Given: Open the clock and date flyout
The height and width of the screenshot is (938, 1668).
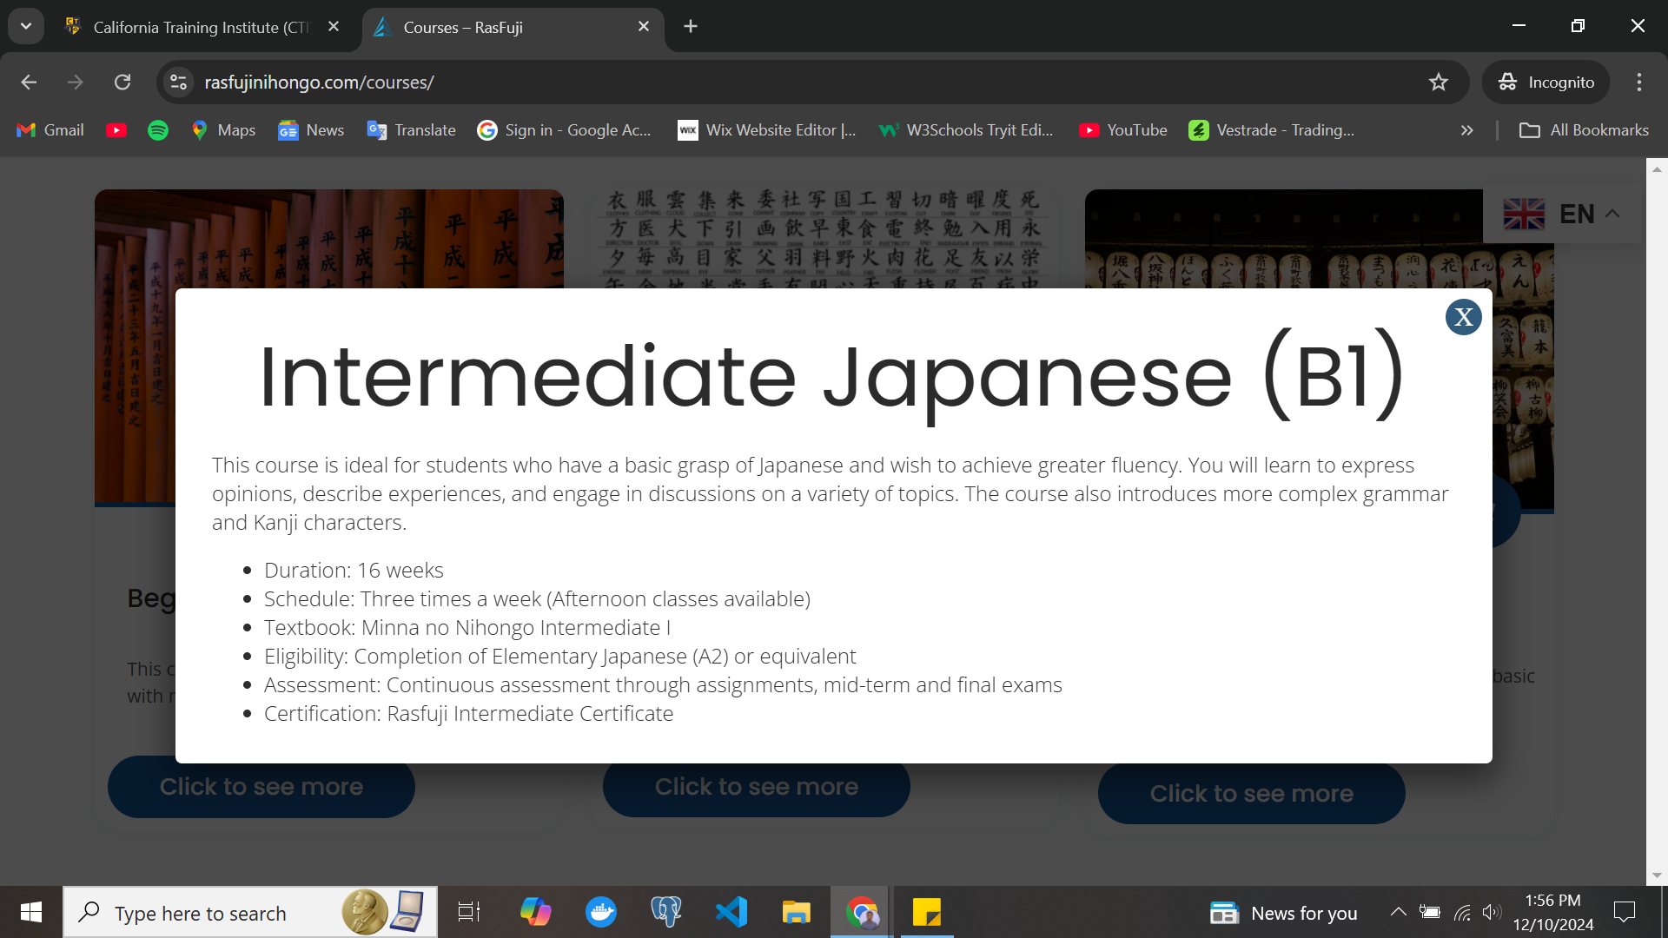Looking at the screenshot, I should click(x=1553, y=913).
